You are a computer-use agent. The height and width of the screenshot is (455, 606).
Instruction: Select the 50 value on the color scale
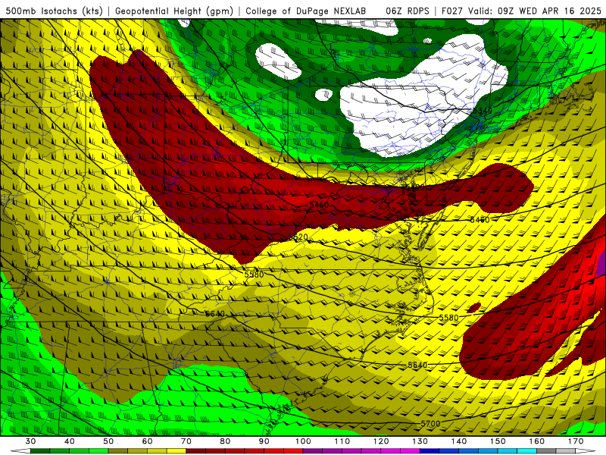pos(108,441)
